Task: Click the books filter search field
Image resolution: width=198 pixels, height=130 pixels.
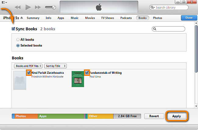Action: (x=168, y=29)
